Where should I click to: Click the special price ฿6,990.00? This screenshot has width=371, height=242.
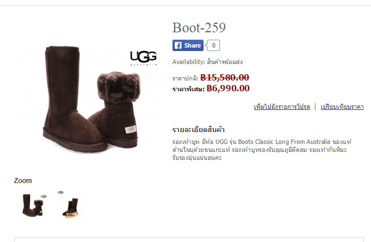[228, 88]
